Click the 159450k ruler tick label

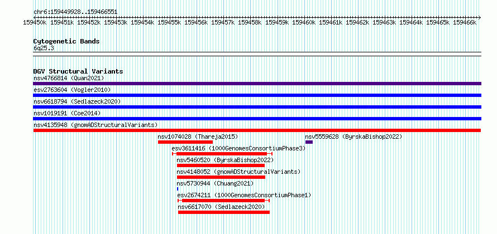point(35,22)
